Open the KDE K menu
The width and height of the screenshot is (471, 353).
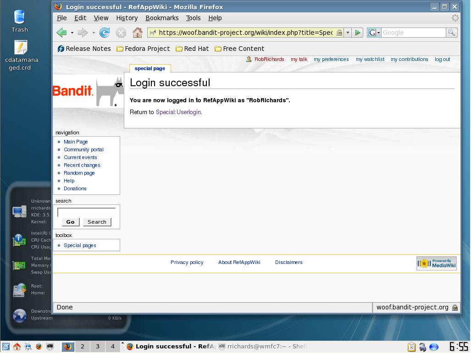6,347
